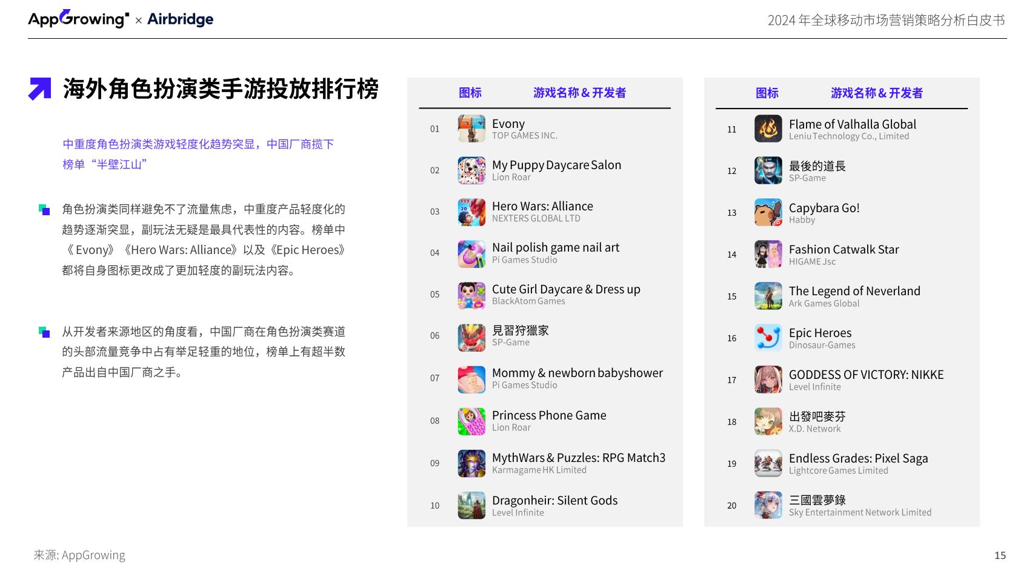Select developer NEXTERS GLOBAL LTD
The width and height of the screenshot is (1035, 582).
[536, 218]
